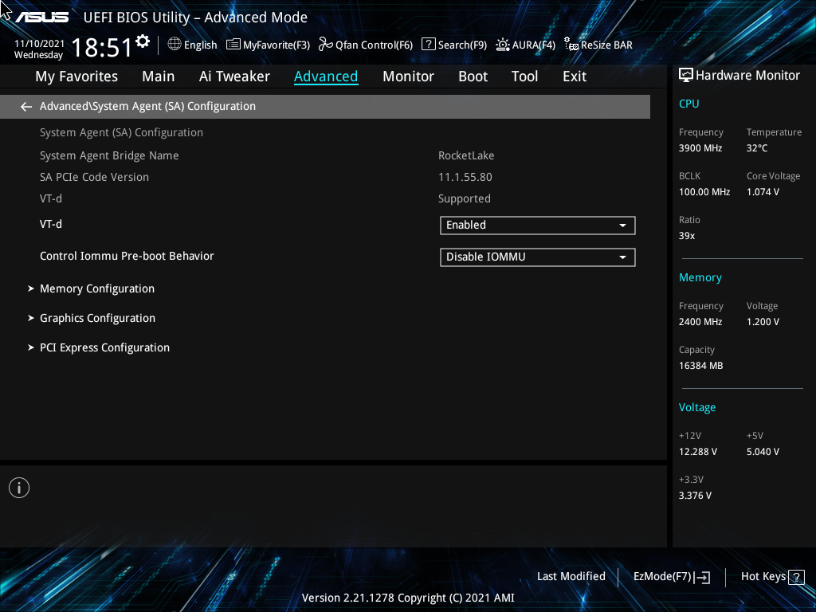
Task: Click the 3.376 V reading
Action: point(695,496)
